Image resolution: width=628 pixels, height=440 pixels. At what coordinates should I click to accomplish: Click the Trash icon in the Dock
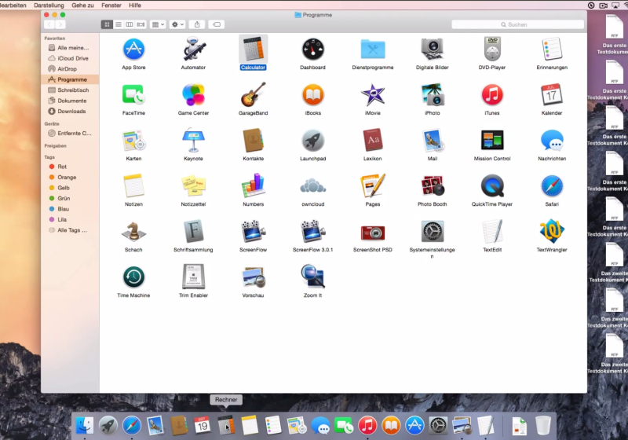tap(542, 426)
